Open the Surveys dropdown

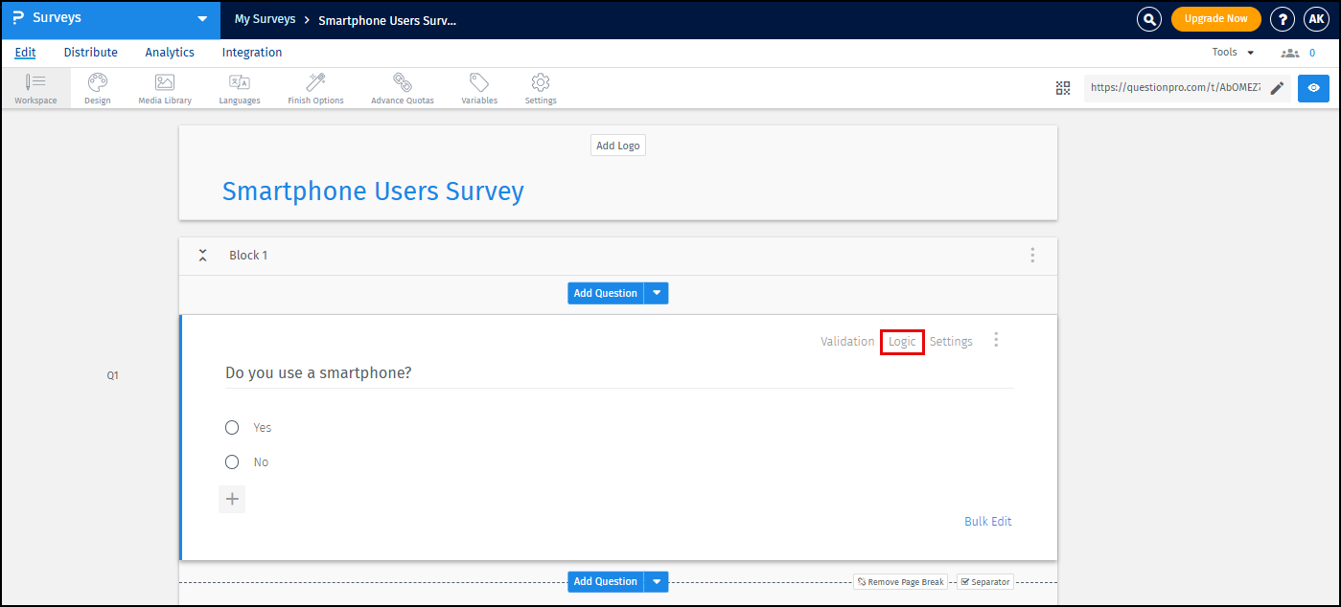(x=201, y=18)
